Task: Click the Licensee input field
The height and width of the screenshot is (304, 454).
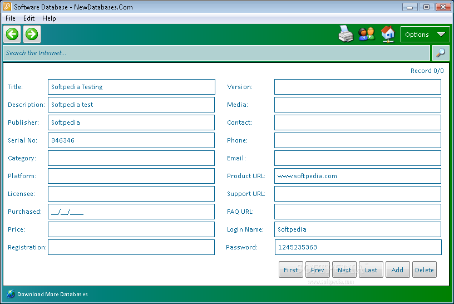Action: 131,194
